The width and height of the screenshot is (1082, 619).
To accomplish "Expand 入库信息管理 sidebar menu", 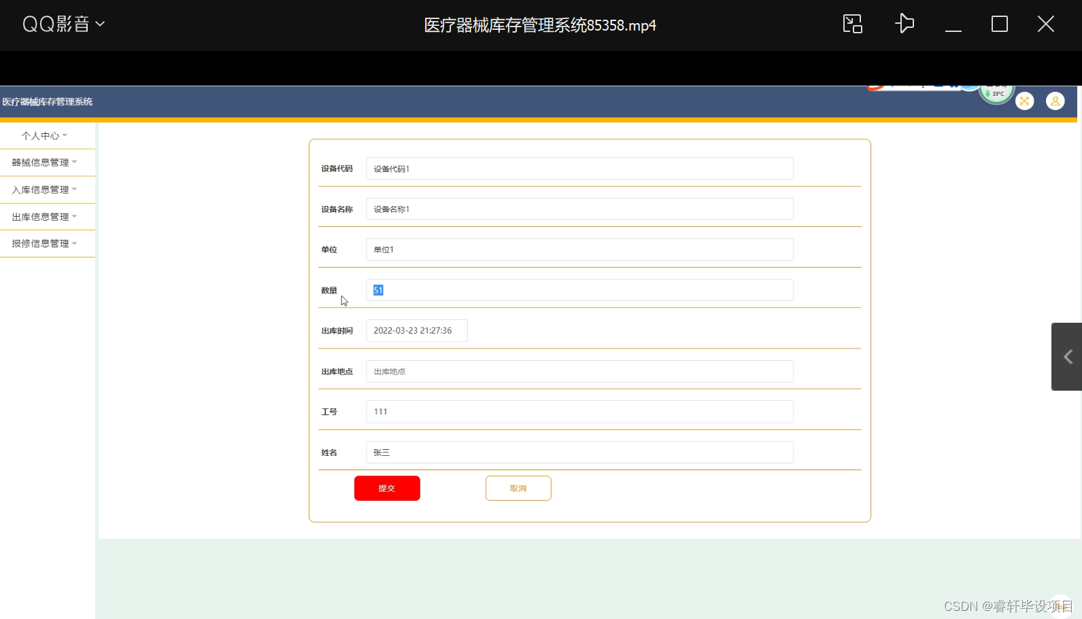I will (44, 190).
